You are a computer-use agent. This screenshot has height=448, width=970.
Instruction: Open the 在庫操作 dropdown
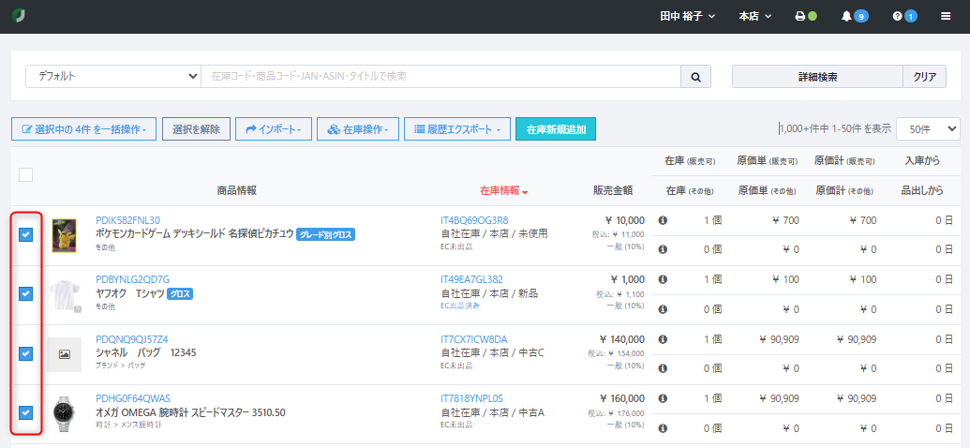358,129
